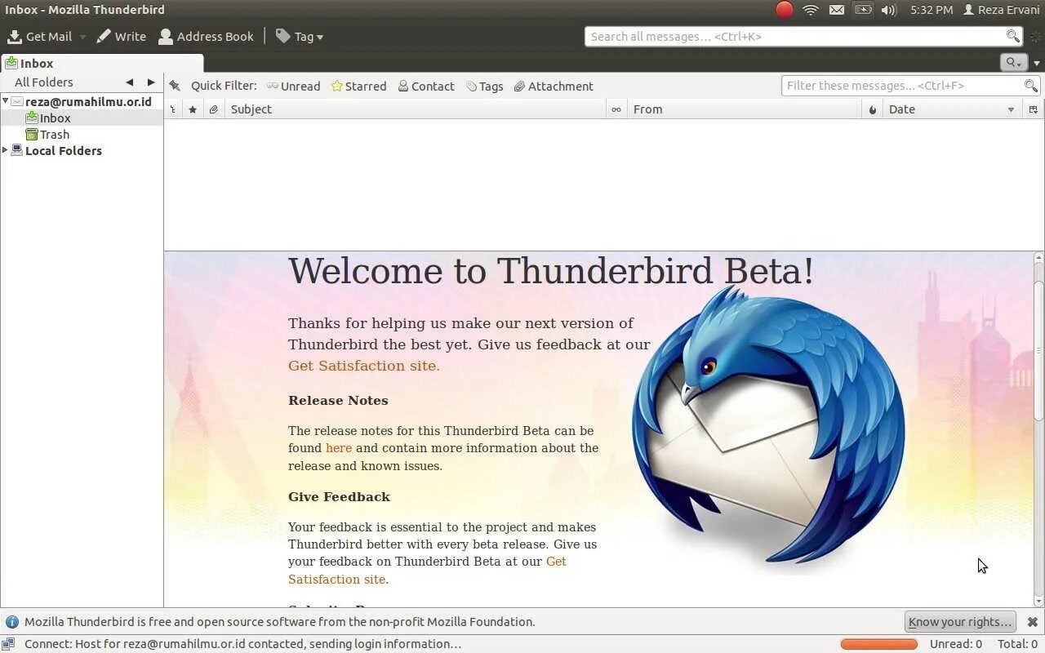Click the online status icon in status bar
Viewport: 1045px width, 653px height.
(8, 644)
